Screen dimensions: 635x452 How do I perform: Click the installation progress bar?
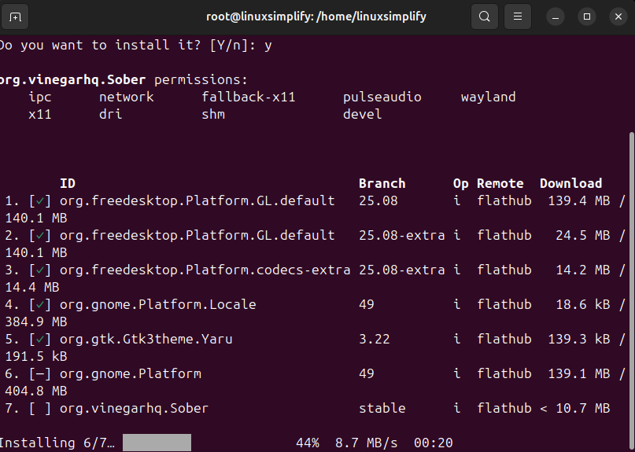[157, 443]
